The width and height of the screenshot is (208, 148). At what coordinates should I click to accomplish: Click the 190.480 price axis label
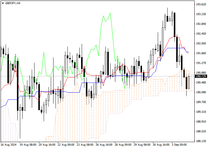(x=201, y=83)
